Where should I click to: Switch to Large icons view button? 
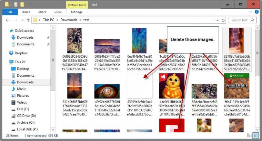coord(255,135)
